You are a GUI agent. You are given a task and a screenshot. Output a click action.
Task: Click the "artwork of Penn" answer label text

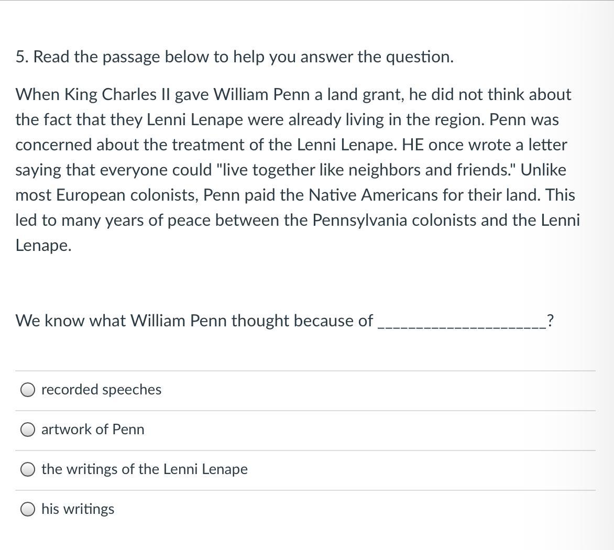(93, 430)
